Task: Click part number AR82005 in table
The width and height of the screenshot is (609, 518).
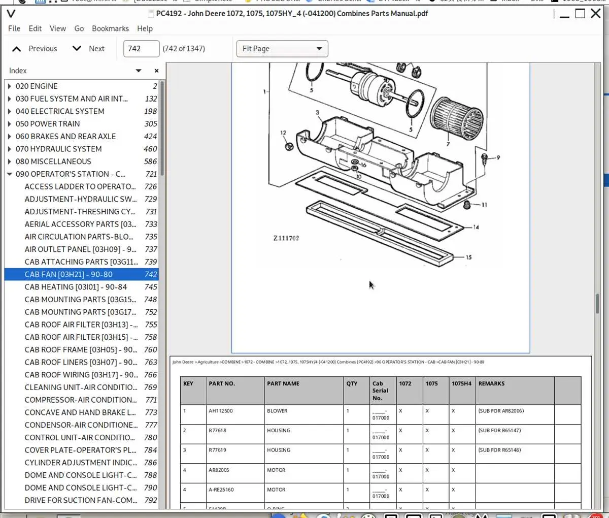Action: tap(219, 470)
